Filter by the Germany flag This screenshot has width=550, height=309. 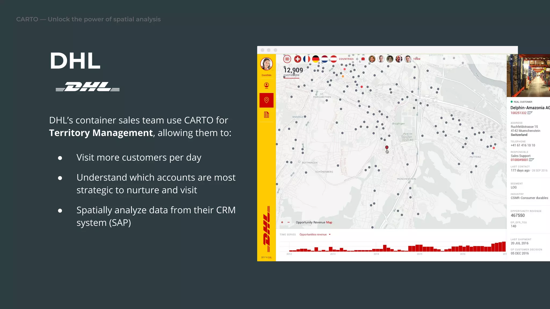point(316,59)
